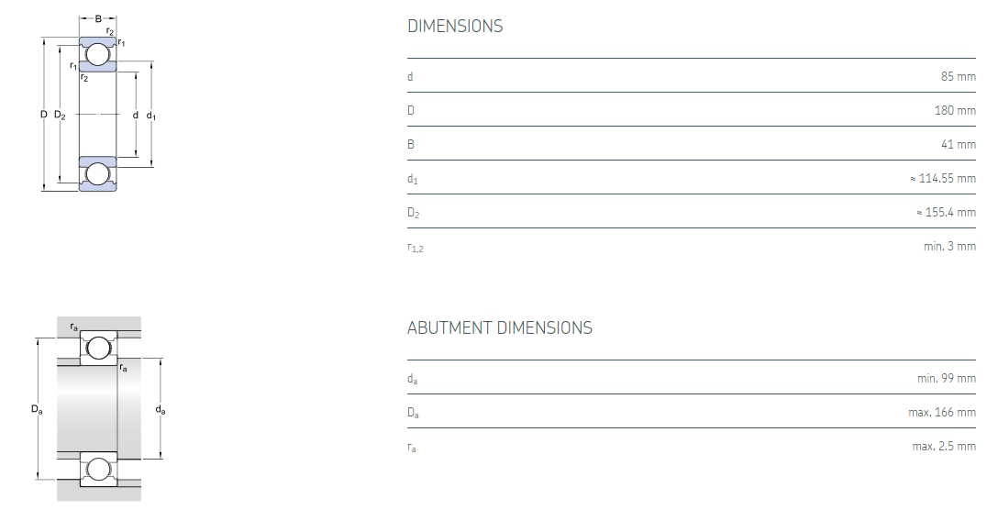Click the min. 3 mm value
998x532 pixels.
point(949,246)
